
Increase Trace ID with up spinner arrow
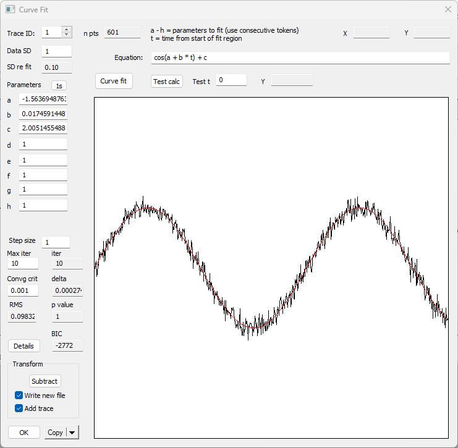tap(67, 29)
